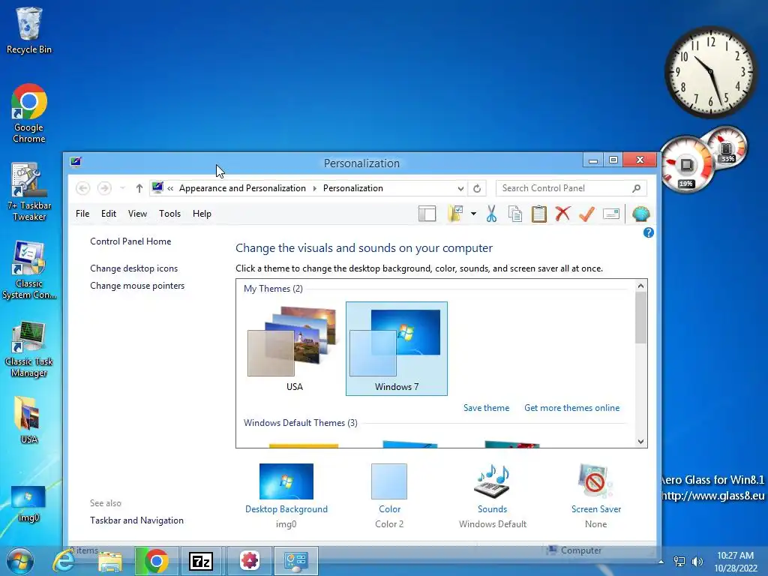Select the Google Chrome desktop shortcut
Image resolution: width=768 pixels, height=576 pixels.
[x=29, y=114]
